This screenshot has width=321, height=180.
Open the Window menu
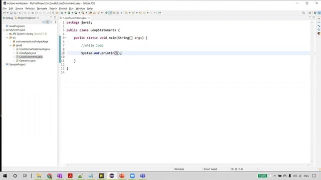tap(80, 8)
